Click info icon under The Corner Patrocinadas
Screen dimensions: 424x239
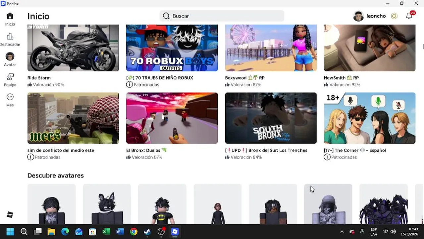coord(327,157)
